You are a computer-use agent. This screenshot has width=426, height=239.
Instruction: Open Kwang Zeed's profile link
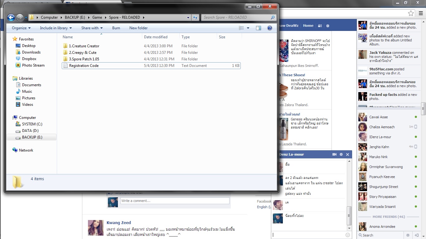coord(119,223)
